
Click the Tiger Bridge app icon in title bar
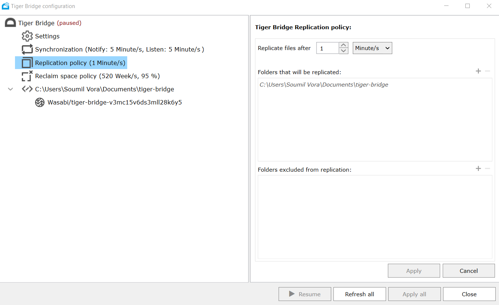(x=5, y=6)
